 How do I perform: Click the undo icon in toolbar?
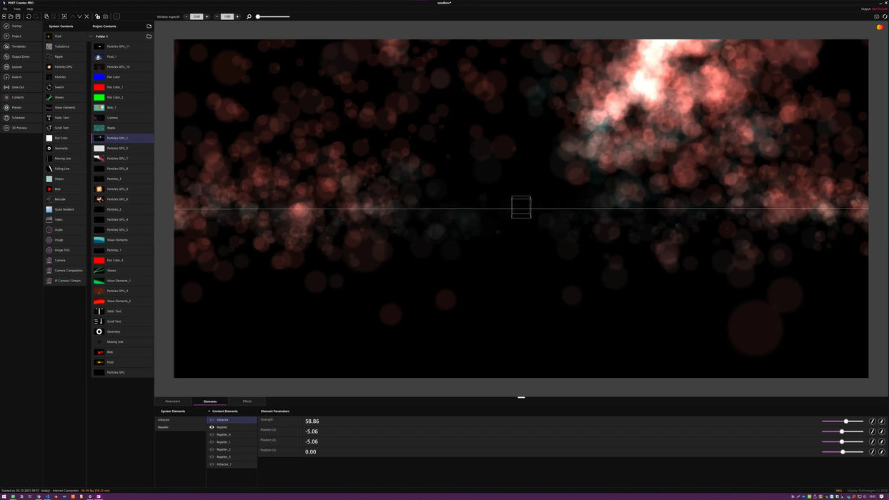pos(29,16)
